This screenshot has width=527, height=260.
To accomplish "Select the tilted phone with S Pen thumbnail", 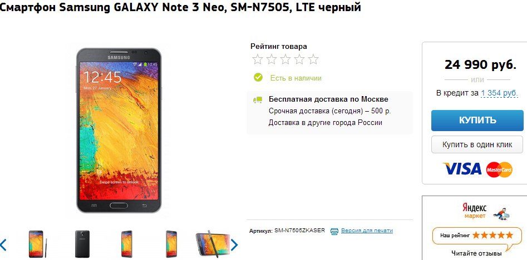I will pos(213,244).
